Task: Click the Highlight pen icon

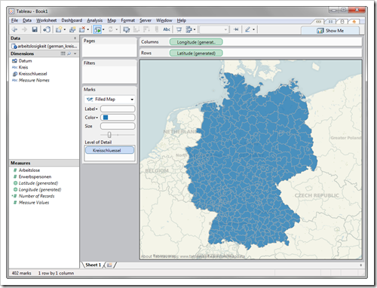Action: coord(247,29)
